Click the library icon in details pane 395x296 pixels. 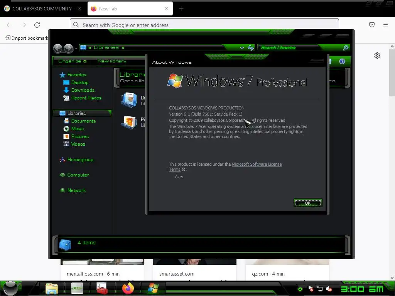(65, 245)
